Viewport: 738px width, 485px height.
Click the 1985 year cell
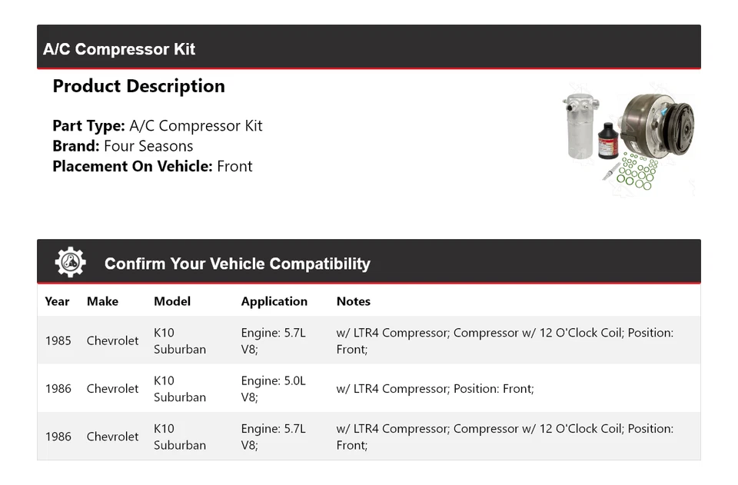[58, 340]
